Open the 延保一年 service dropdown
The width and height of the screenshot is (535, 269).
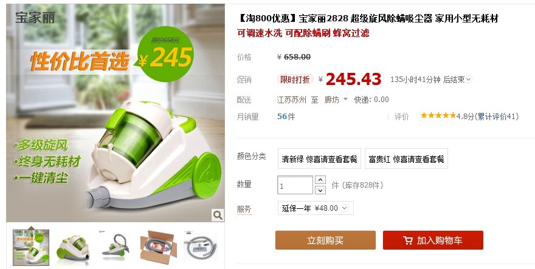tap(316, 208)
